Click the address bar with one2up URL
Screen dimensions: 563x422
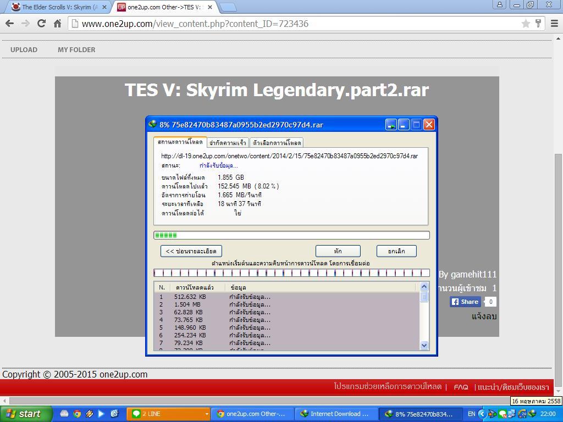pos(295,24)
